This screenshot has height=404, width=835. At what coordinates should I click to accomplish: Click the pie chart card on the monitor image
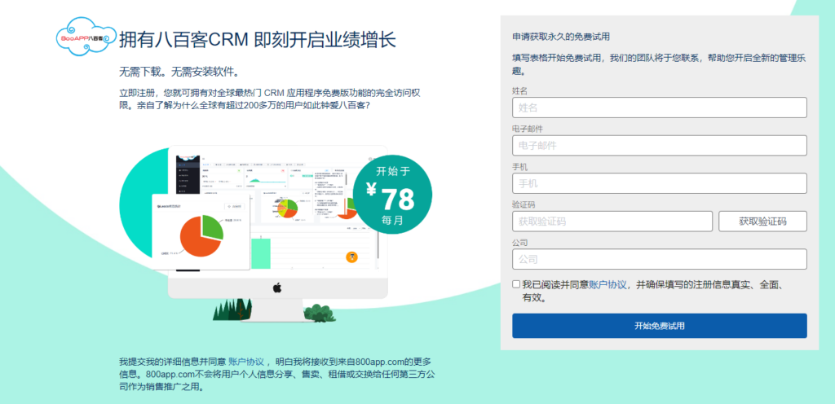(x=201, y=231)
